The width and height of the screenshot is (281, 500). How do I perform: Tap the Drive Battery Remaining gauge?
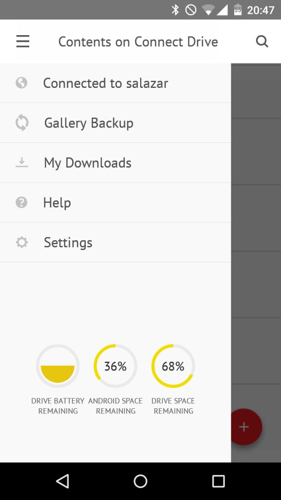pyautogui.click(x=58, y=366)
